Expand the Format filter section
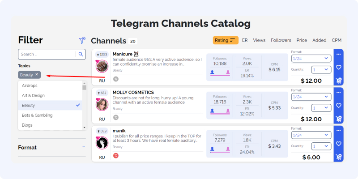 pos(51,148)
